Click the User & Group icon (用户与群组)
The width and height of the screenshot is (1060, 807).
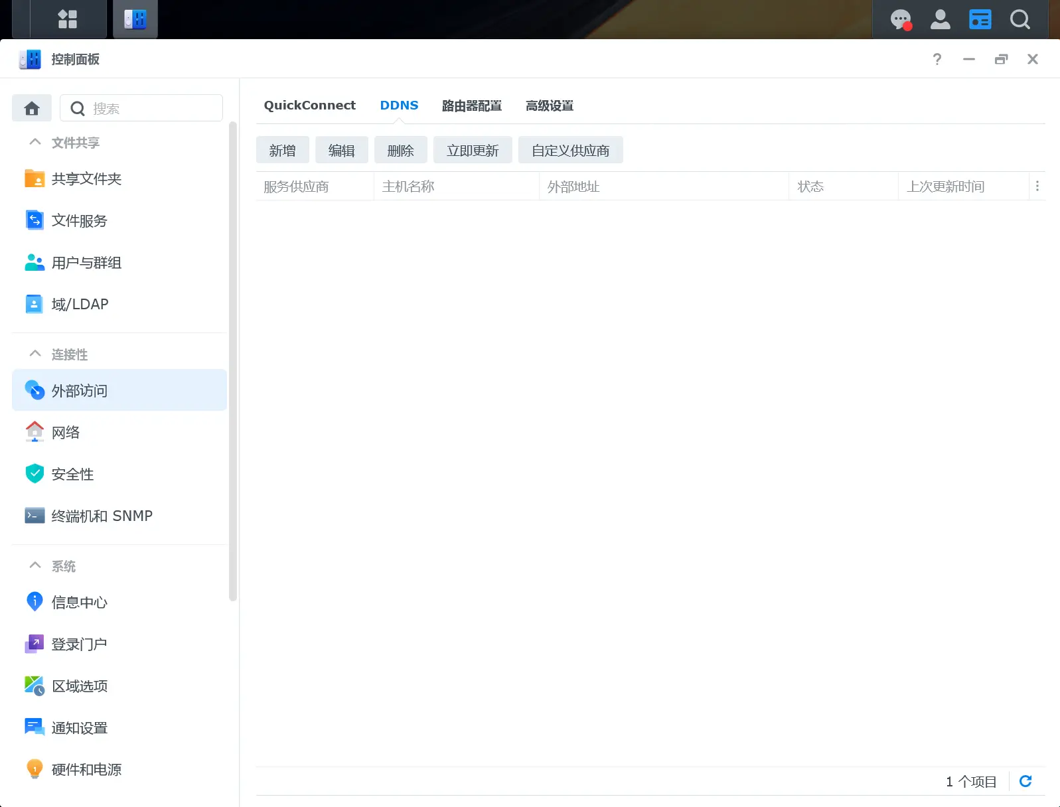[x=35, y=262]
